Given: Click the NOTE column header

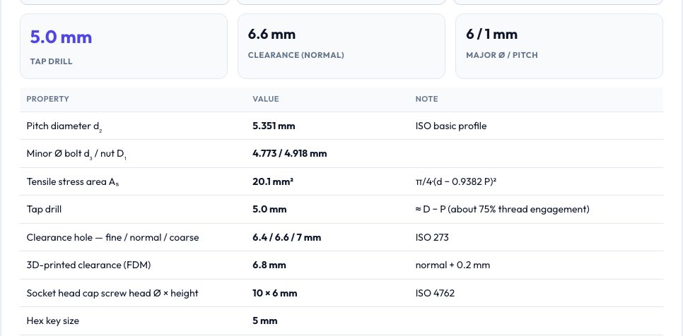Looking at the screenshot, I should 427,99.
